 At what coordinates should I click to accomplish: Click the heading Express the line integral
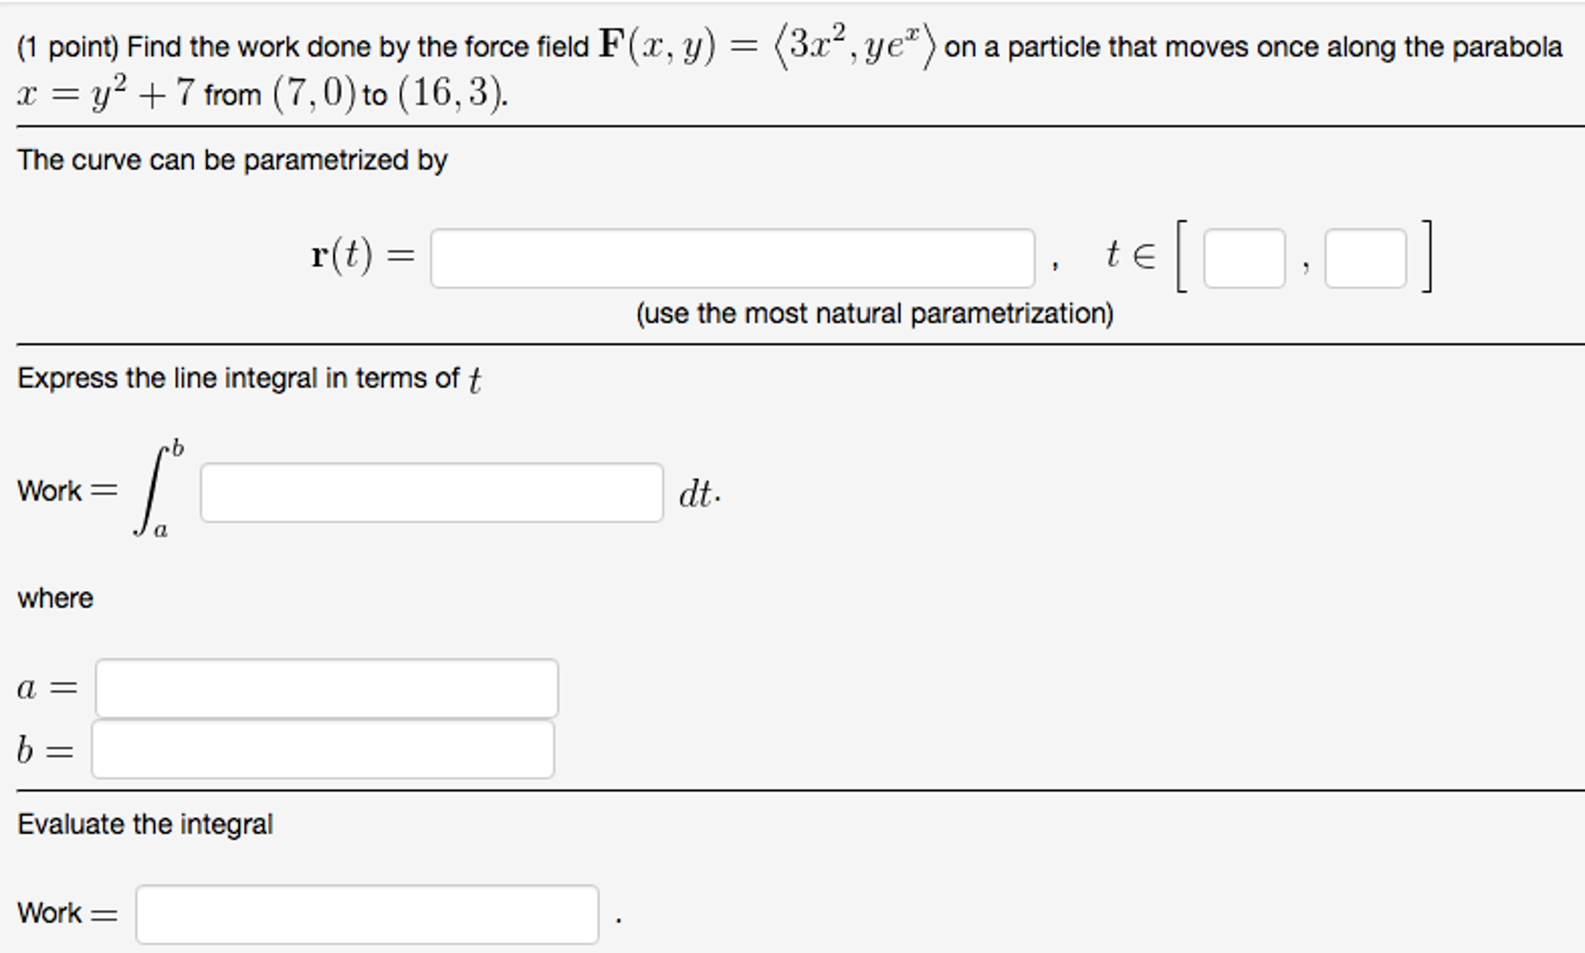[x=248, y=377]
